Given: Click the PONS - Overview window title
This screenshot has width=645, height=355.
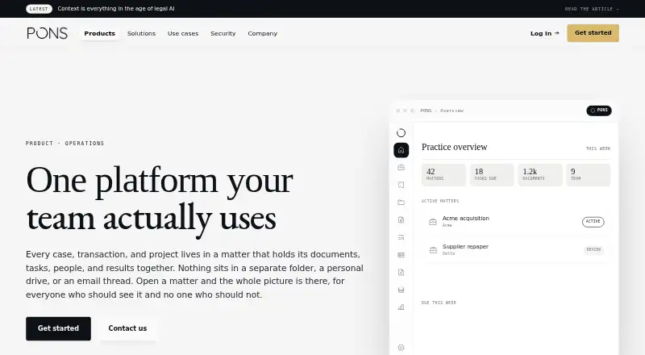Looking at the screenshot, I should (442, 111).
